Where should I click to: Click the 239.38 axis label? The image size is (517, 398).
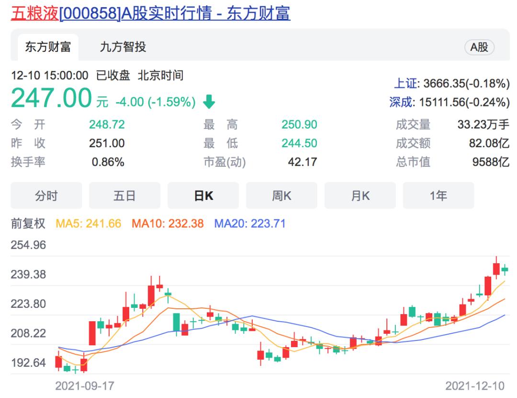pos(28,274)
